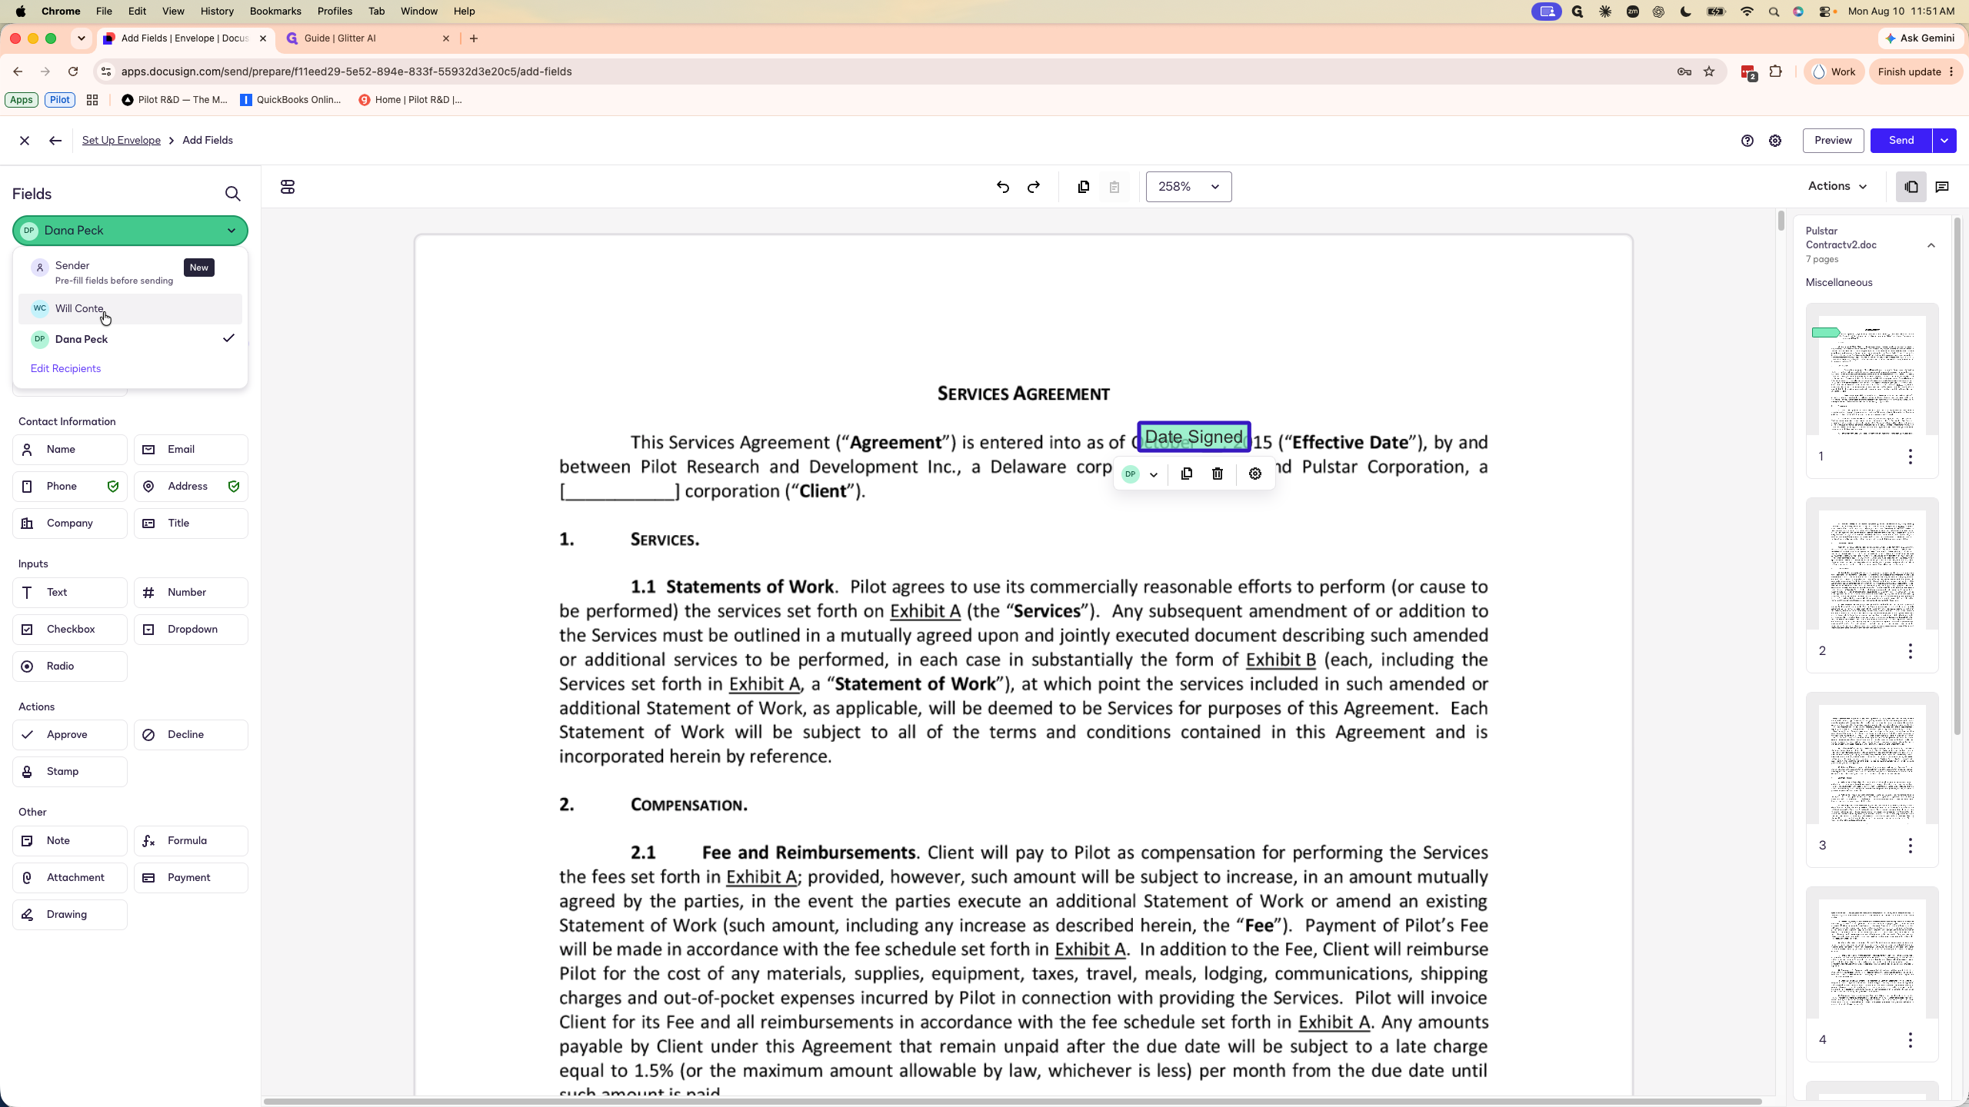The image size is (1969, 1107).
Task: Add a Formula field
Action: [x=191, y=841]
